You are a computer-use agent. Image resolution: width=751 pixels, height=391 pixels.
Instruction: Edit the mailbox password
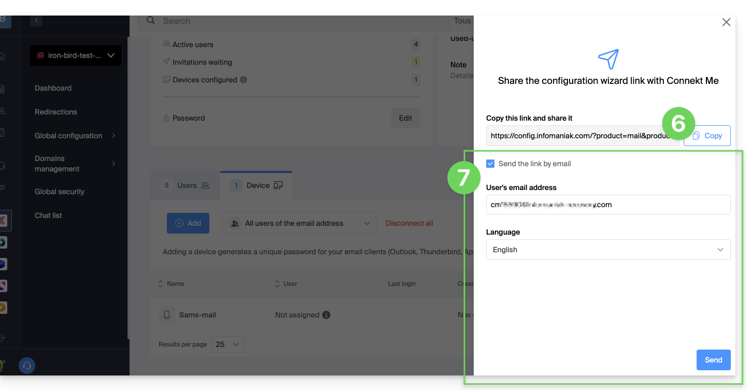coord(405,118)
